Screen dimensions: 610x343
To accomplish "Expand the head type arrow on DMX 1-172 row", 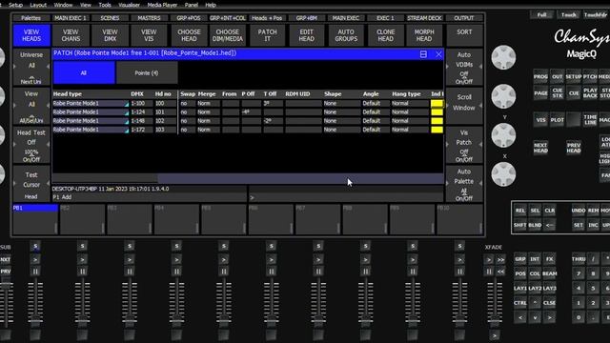I will click(x=127, y=131).
